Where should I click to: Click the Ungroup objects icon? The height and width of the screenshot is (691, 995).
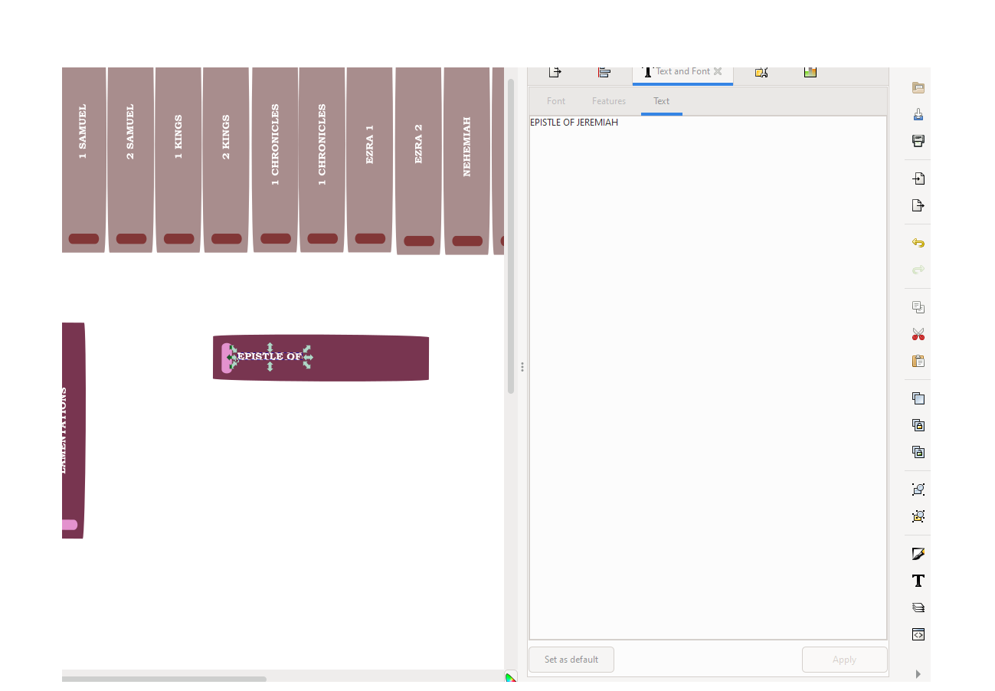pyautogui.click(x=918, y=516)
